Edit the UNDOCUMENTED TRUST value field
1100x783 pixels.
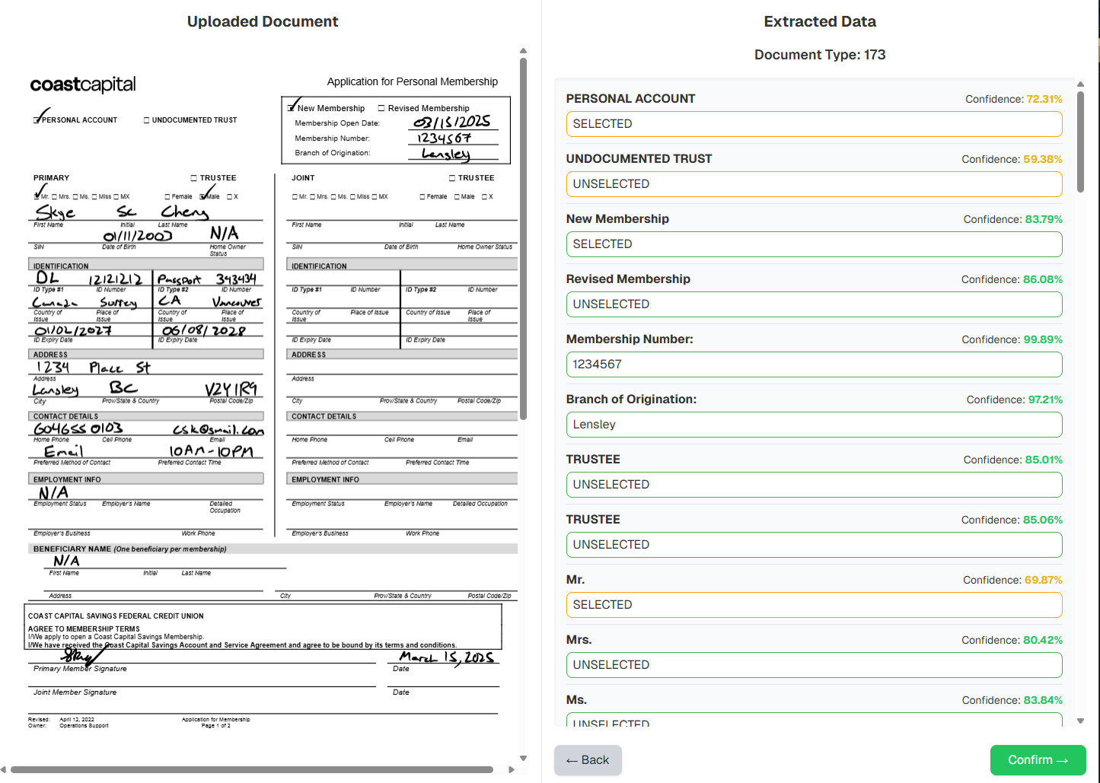(814, 184)
